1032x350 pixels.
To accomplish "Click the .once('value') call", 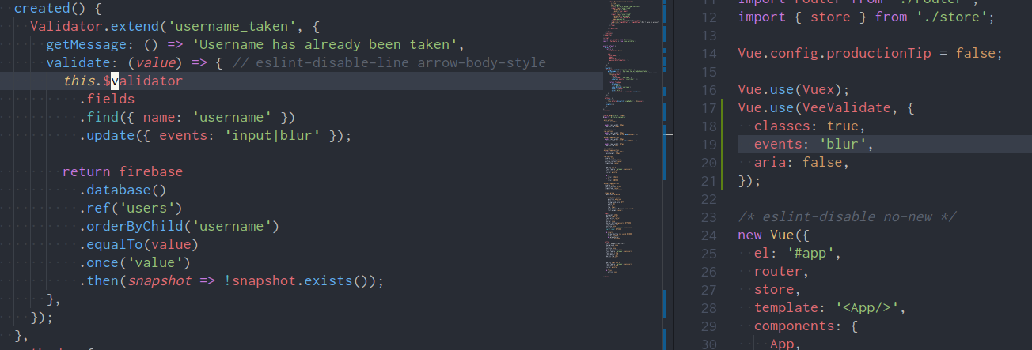I will 135,262.
